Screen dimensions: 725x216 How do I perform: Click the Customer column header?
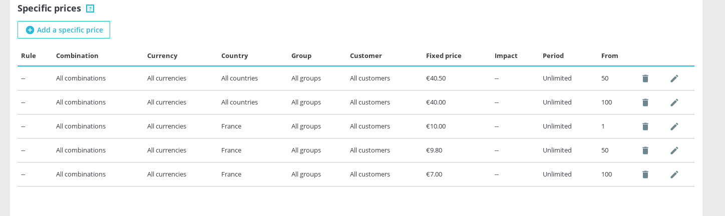pyautogui.click(x=366, y=56)
